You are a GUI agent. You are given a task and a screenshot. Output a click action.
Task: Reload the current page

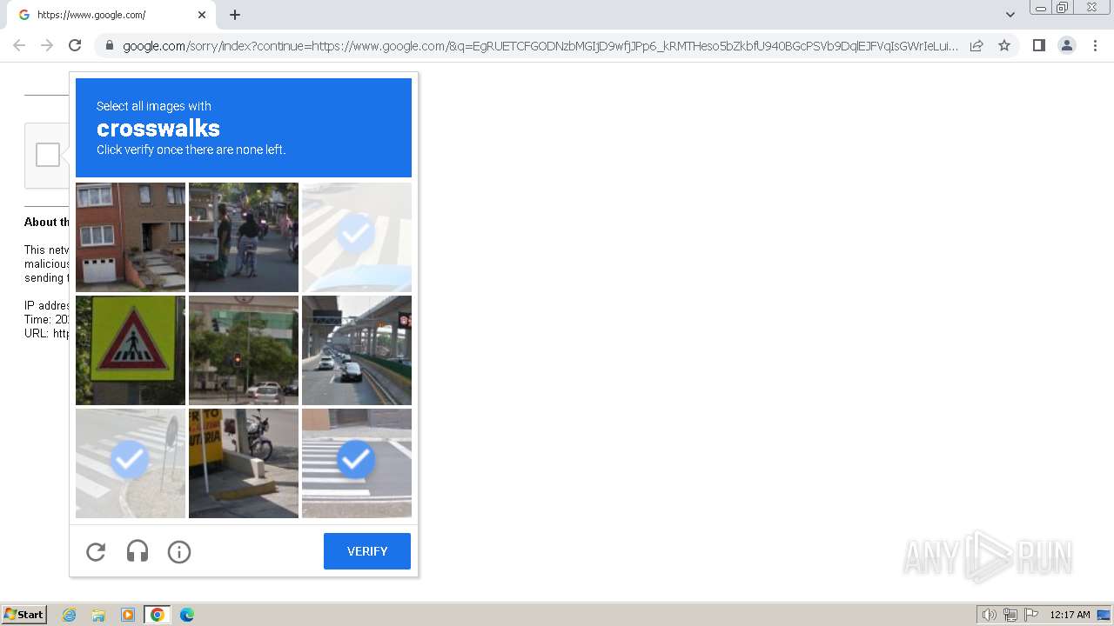(x=75, y=45)
